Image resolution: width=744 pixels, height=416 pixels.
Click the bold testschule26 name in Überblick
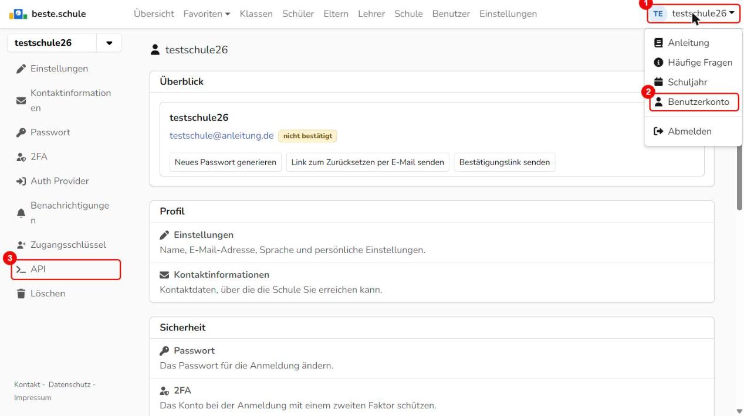point(199,118)
